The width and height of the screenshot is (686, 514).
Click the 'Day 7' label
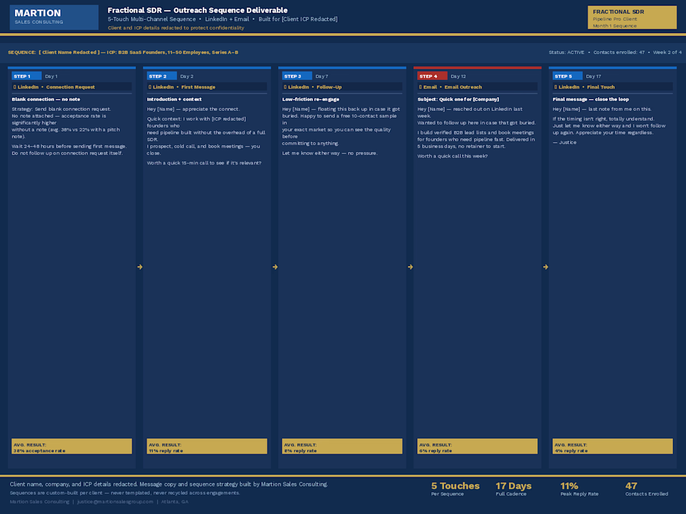[x=322, y=76]
